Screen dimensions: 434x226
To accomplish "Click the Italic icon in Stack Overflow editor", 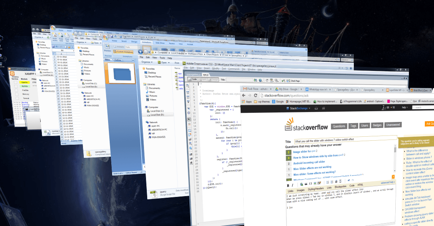I will coord(292,185).
